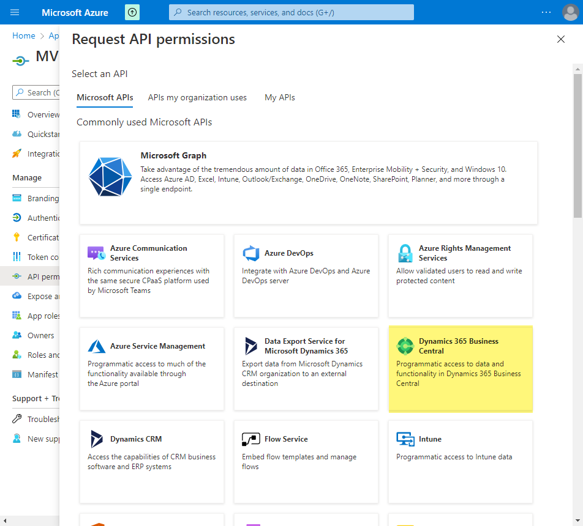Click the Quickstart cloud icon
The height and width of the screenshot is (526, 583).
coord(17,134)
